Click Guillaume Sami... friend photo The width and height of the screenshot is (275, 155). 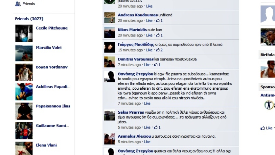click(24, 131)
